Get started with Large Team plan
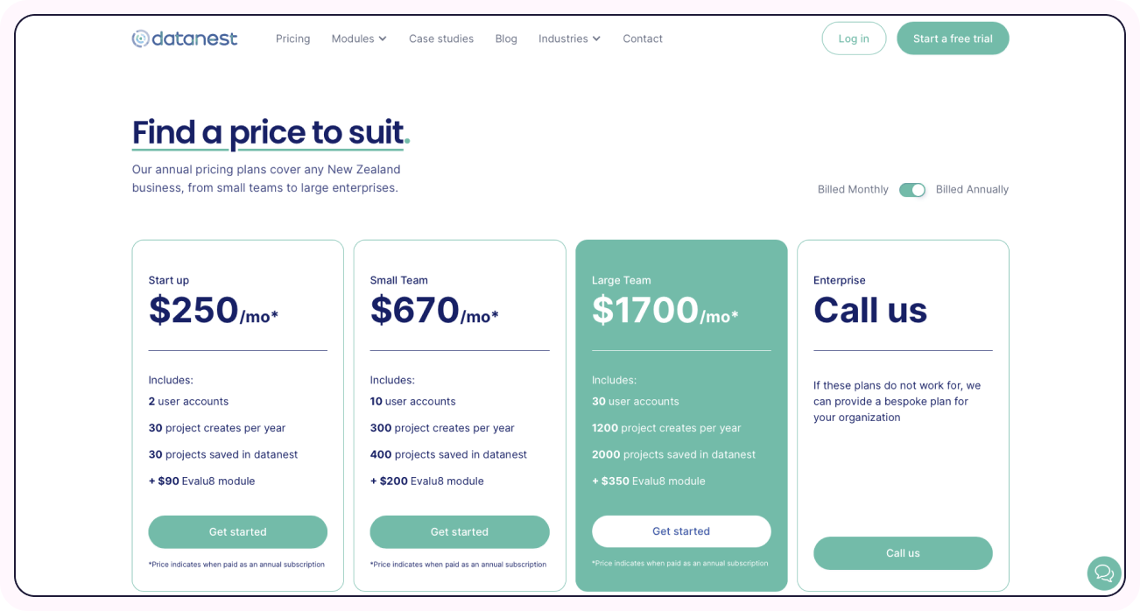The image size is (1140, 611). (681, 531)
